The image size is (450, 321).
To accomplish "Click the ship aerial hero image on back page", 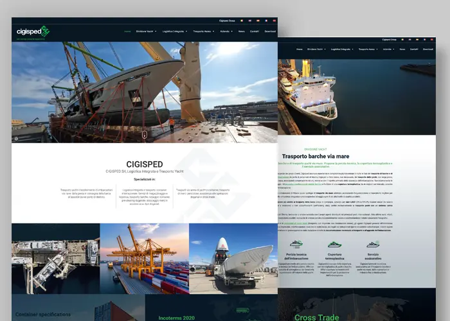I will click(357, 97).
